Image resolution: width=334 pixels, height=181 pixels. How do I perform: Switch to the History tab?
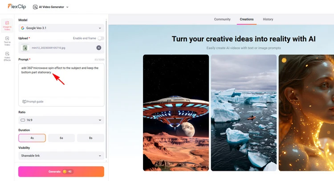[268, 20]
